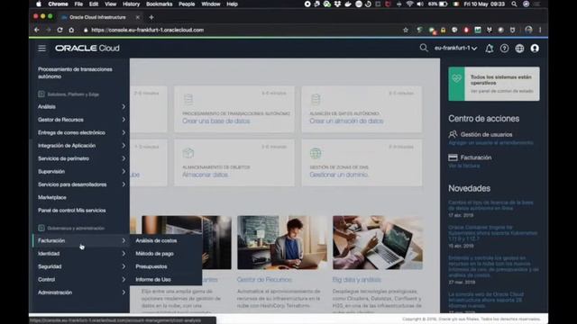Open Ver panel de control de estado
Viewport: 577px width, 324px height.
[x=502, y=91]
